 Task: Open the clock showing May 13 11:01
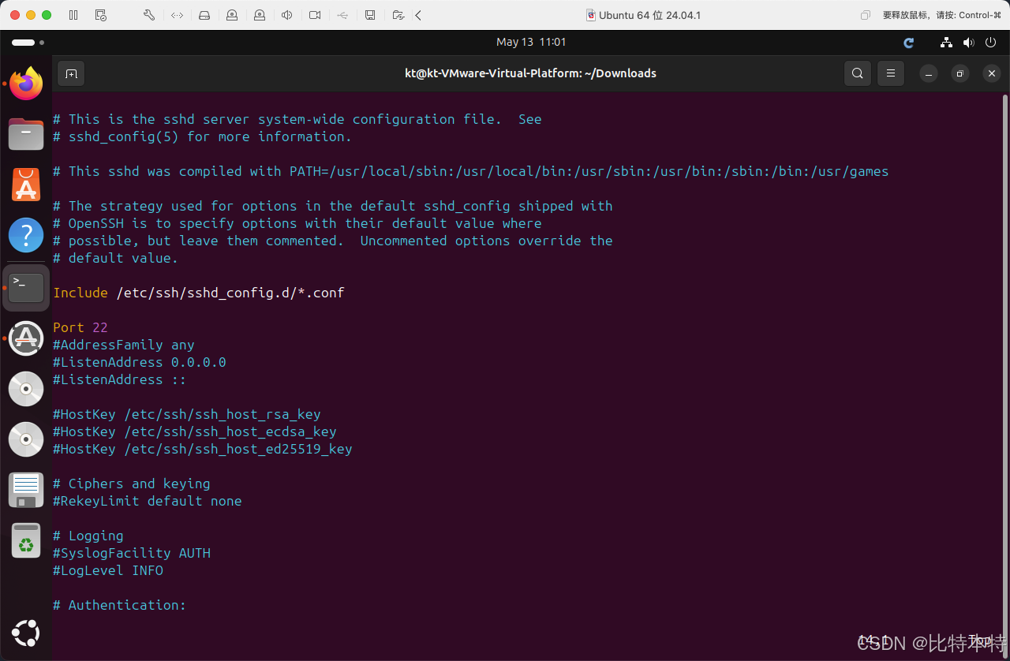[x=531, y=42]
